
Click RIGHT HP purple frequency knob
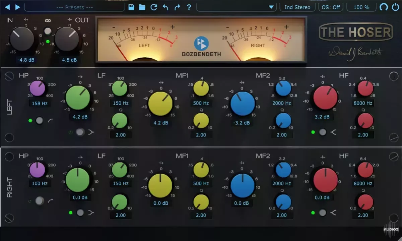[37, 170]
